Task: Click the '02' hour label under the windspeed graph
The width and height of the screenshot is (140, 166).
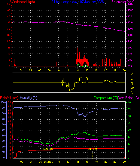Action: pos(21,70)
